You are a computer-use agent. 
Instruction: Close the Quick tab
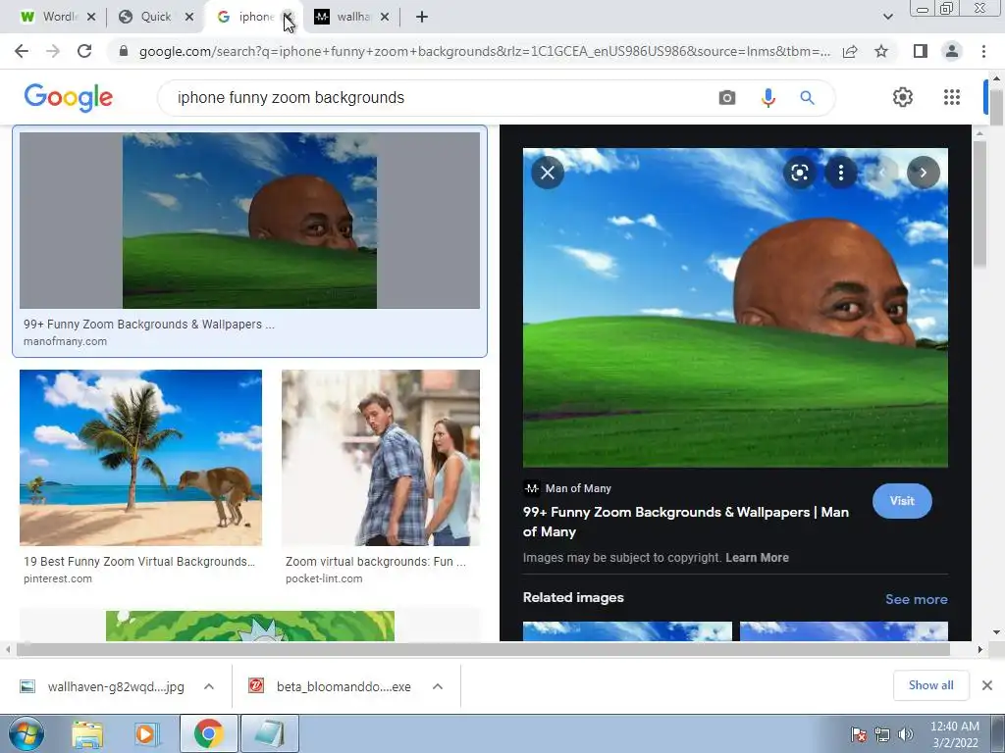pos(189,18)
